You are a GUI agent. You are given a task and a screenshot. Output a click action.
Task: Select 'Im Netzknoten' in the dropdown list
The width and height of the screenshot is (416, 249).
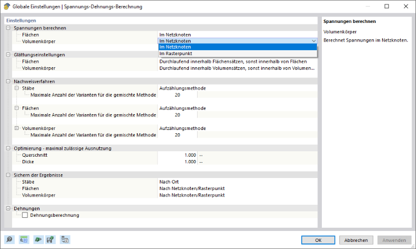coord(238,47)
